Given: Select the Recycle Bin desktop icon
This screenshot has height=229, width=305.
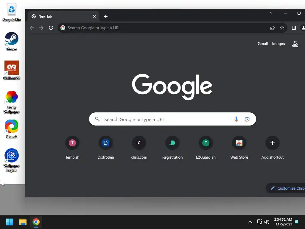Looking at the screenshot, I should coord(12,12).
